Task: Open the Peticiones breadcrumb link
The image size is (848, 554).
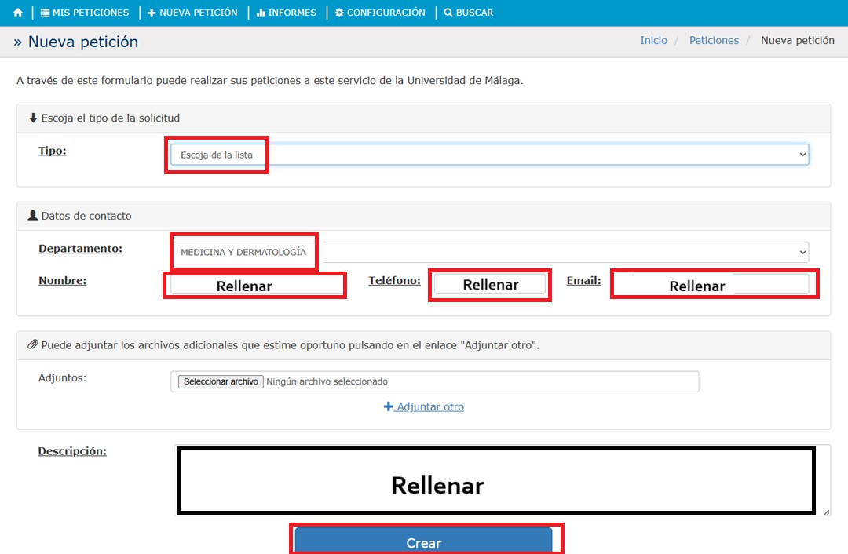Action: (x=714, y=40)
